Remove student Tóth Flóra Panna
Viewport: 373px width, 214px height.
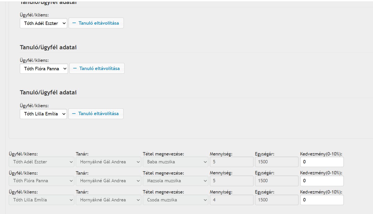[97, 68]
